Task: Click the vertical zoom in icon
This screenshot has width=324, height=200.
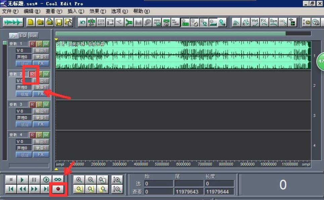Action: pos(117,180)
